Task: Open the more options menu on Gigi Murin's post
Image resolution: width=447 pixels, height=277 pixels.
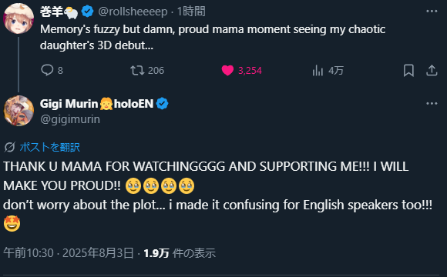Action: (x=432, y=103)
